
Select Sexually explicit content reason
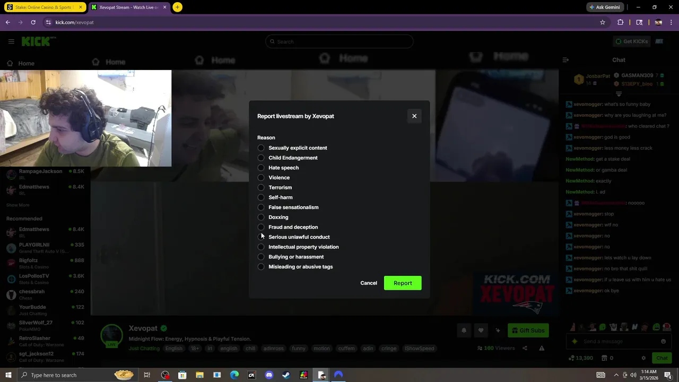point(261,148)
